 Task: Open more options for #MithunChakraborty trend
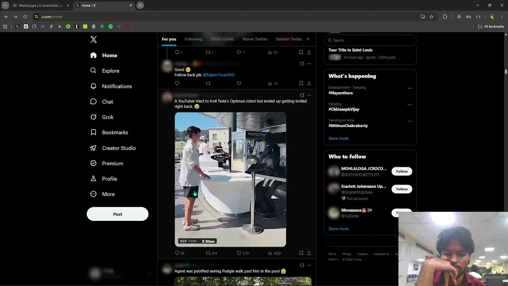410,121
